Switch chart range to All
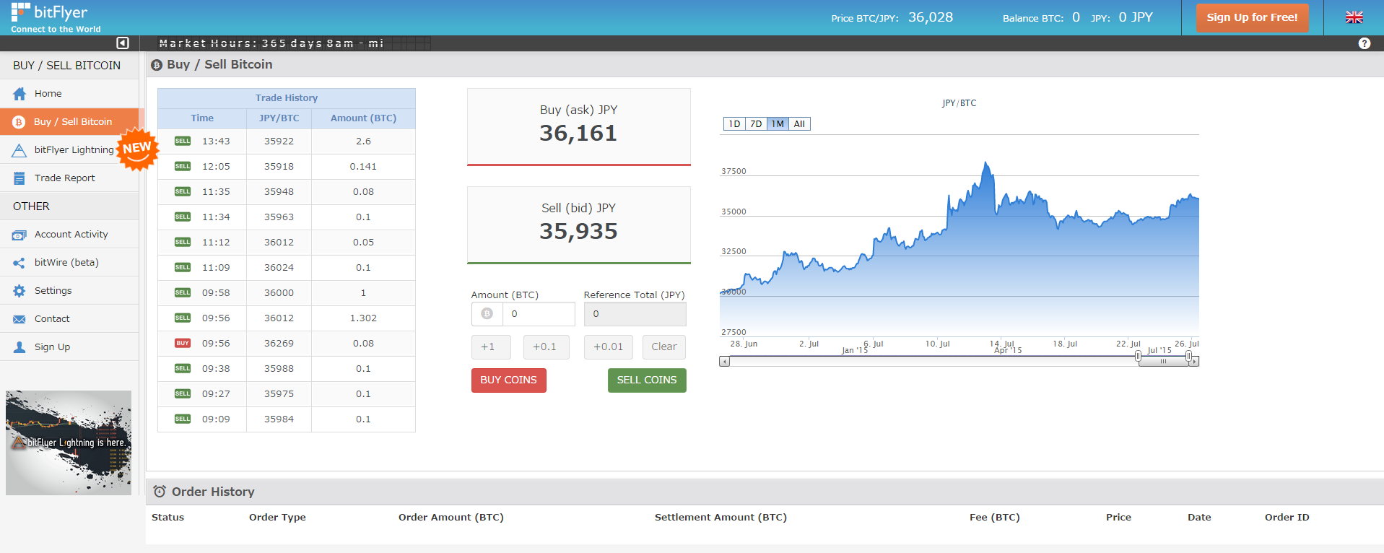 point(799,124)
